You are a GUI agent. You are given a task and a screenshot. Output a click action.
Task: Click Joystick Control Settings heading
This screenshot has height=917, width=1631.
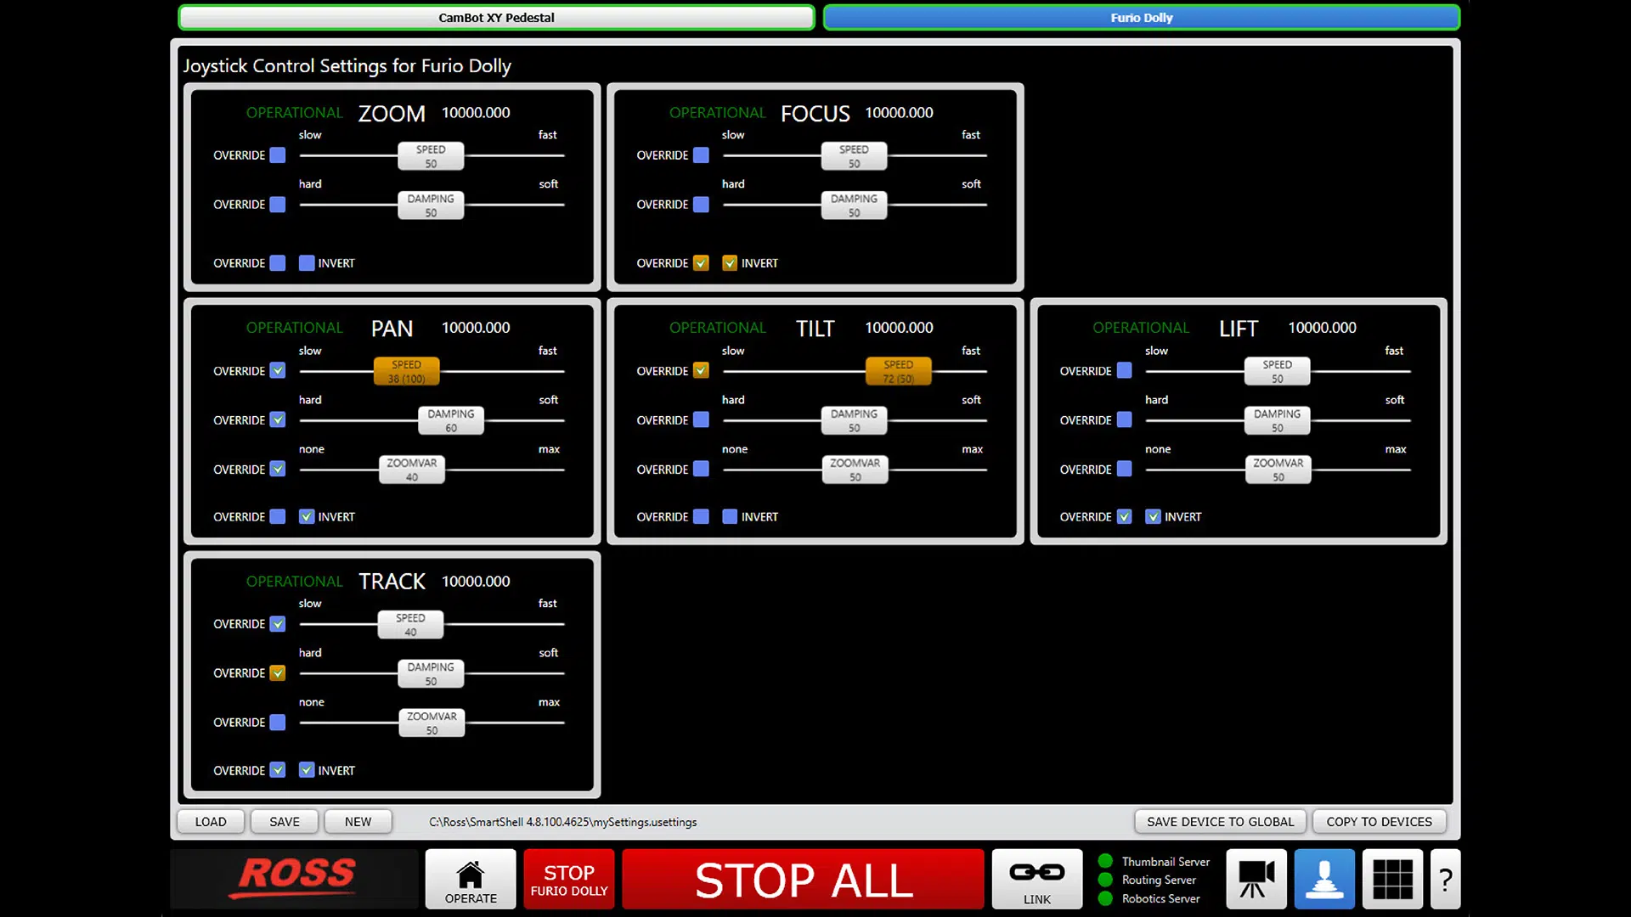[x=347, y=66]
